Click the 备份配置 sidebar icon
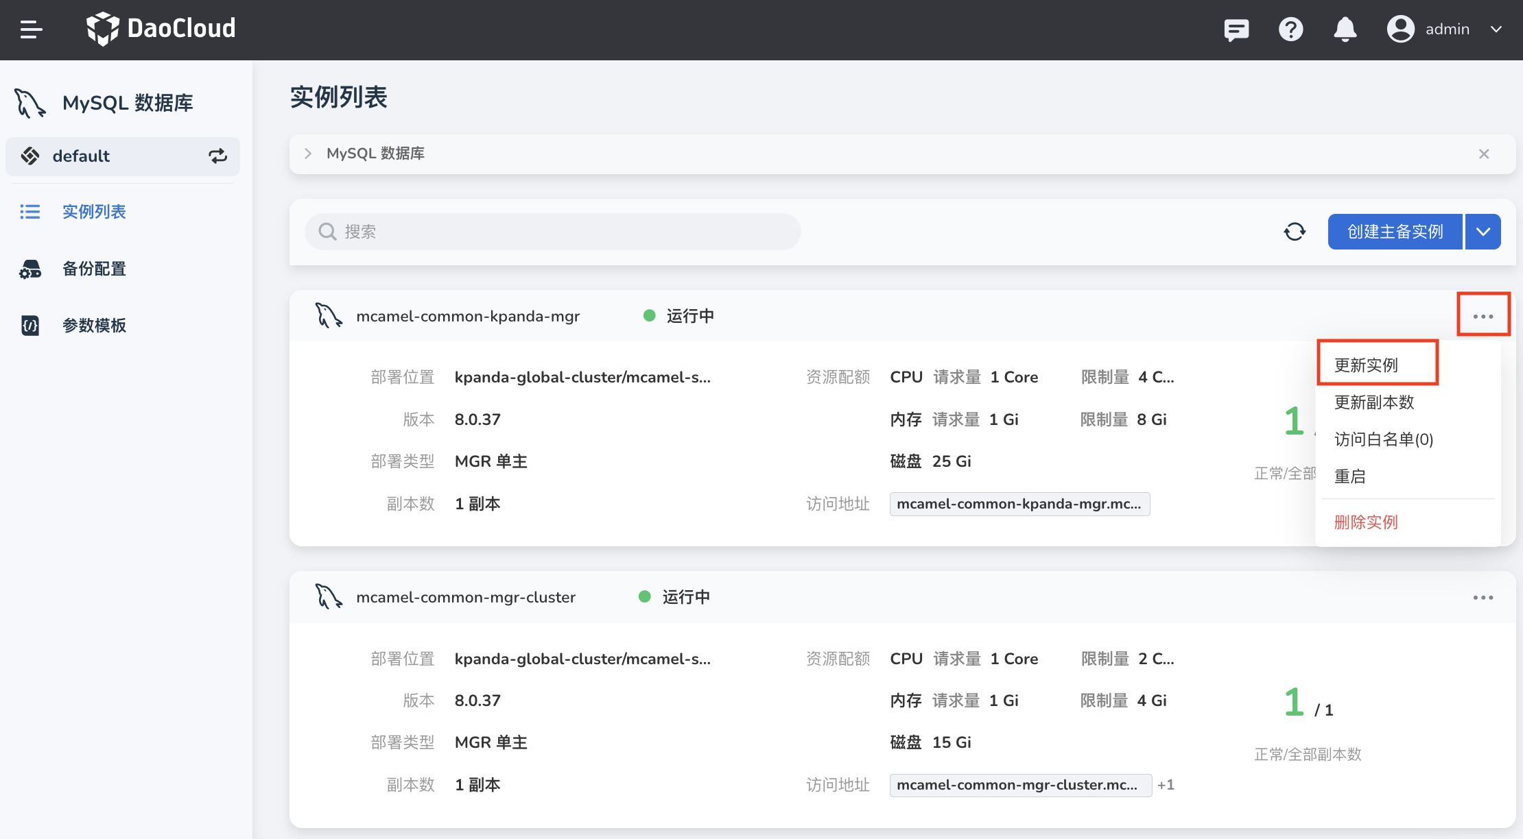Screen dimensions: 1523x839 coord(30,269)
